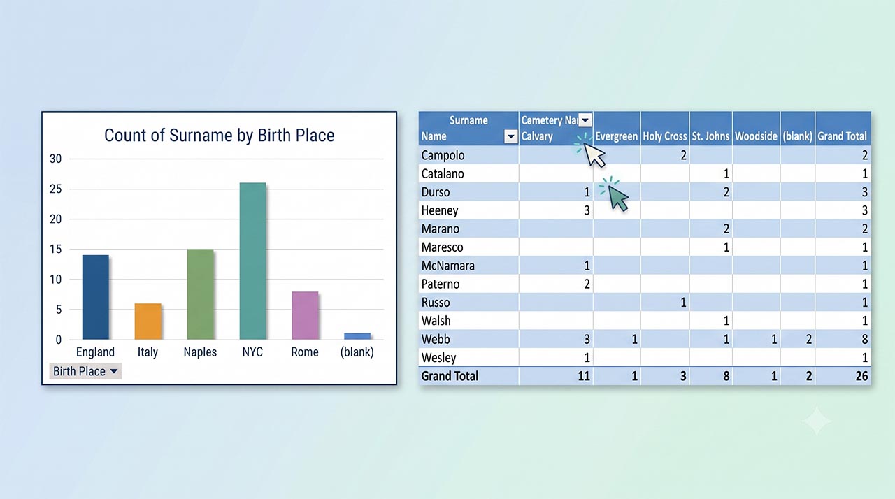Click the 15 value on the y-axis

click(x=55, y=249)
